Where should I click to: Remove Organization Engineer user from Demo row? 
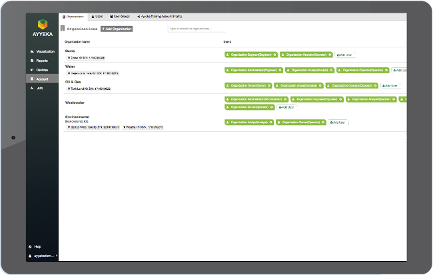(x=276, y=55)
